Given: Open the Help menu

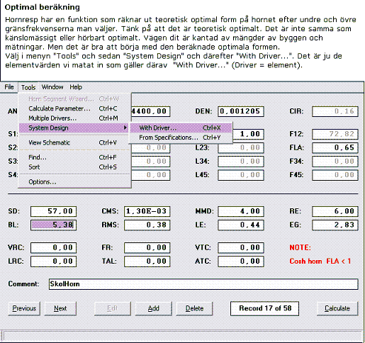Looking at the screenshot, I should (x=76, y=87).
